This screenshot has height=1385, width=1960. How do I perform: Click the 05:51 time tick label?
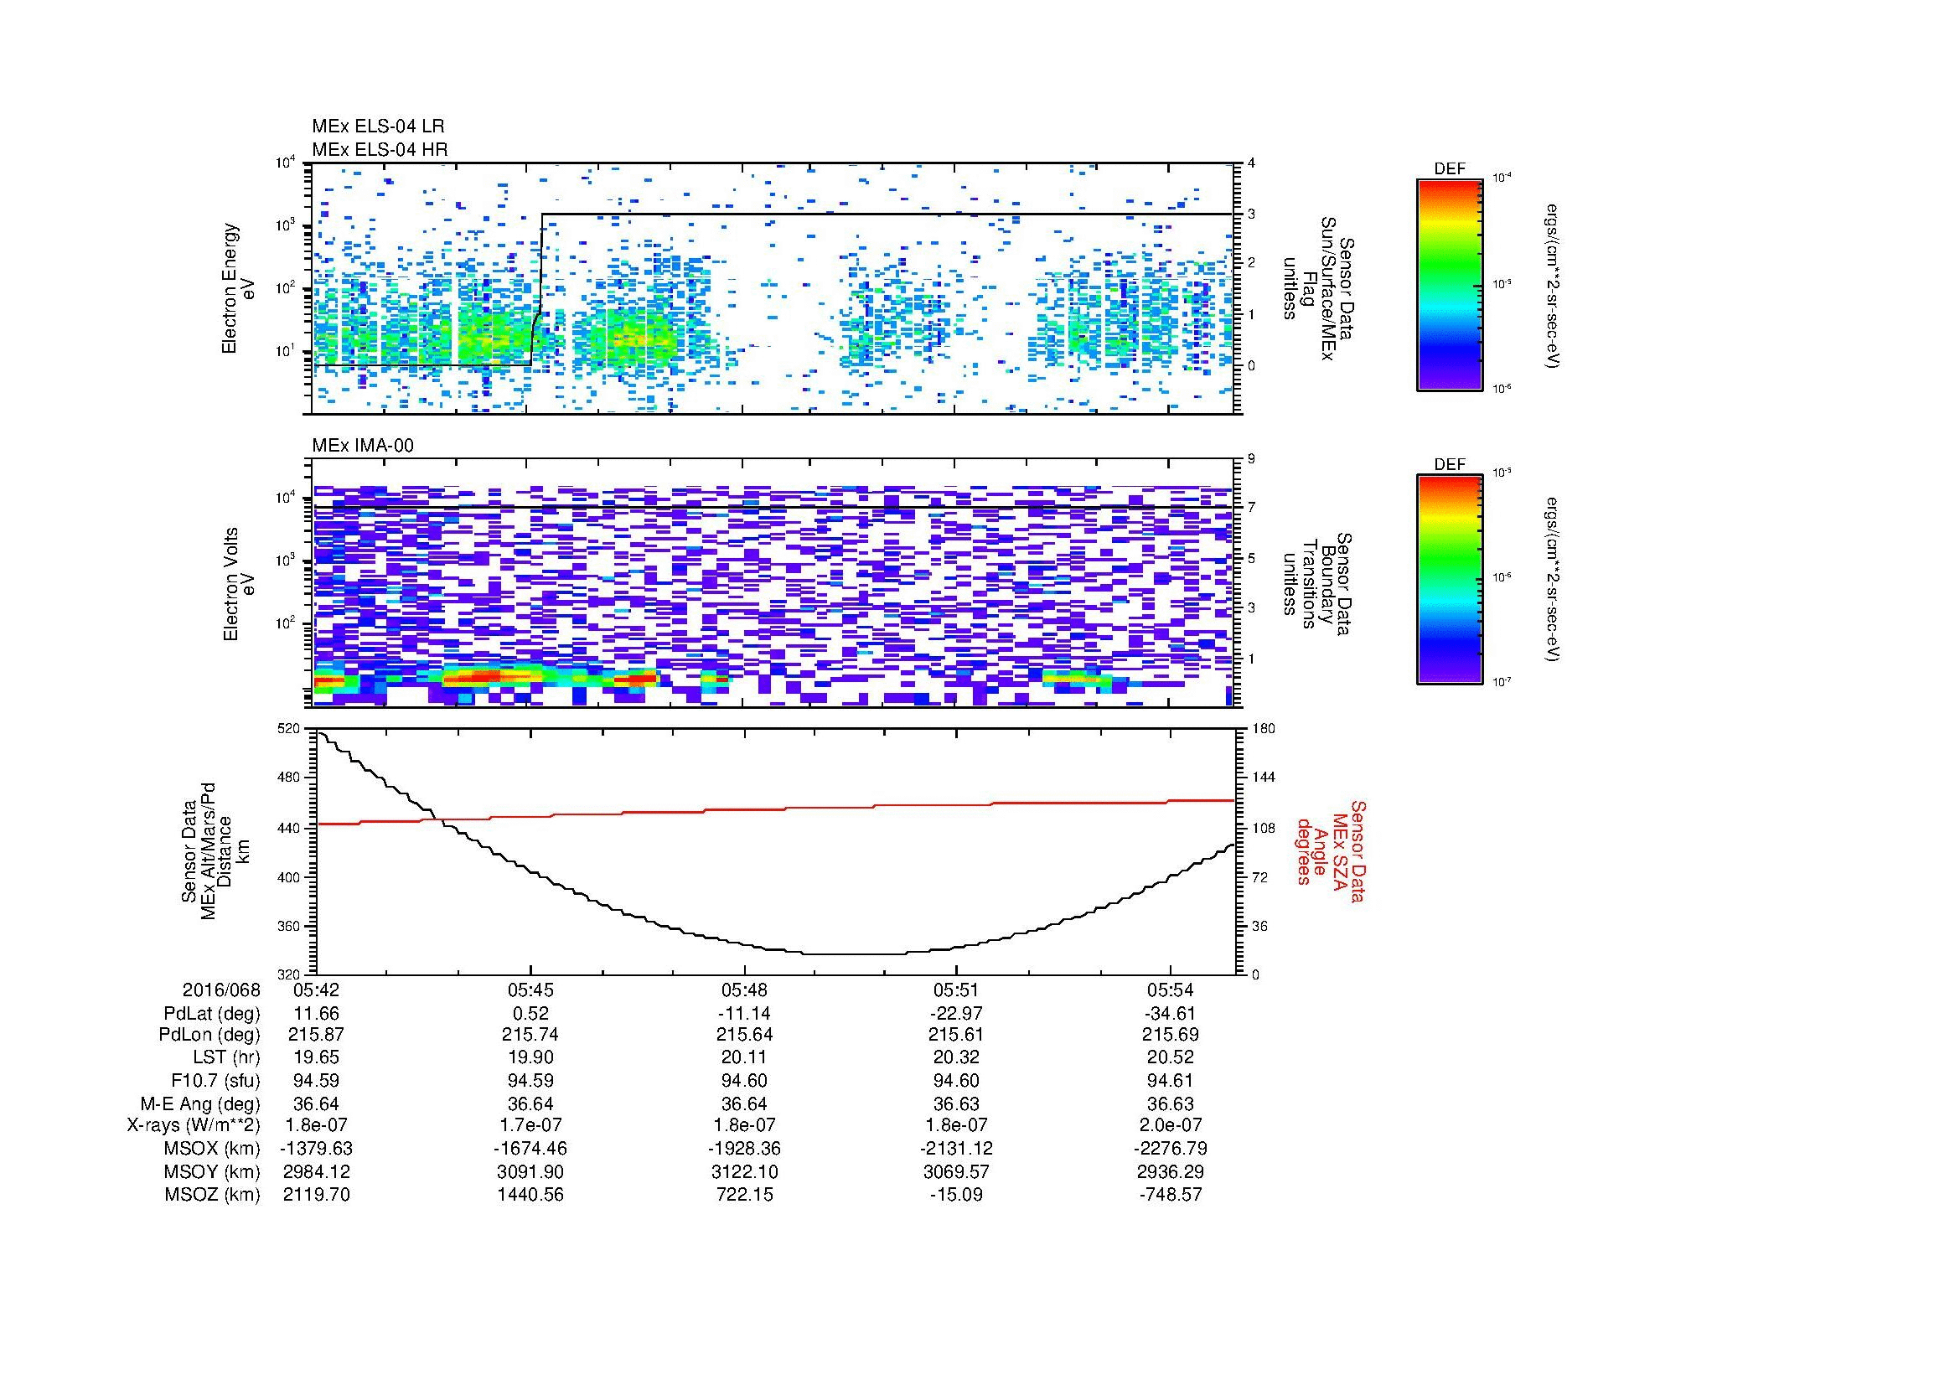(957, 990)
